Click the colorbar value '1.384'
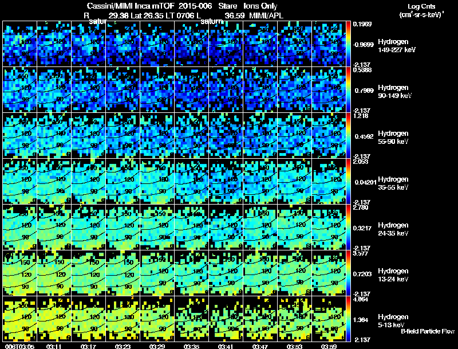 click(x=361, y=320)
